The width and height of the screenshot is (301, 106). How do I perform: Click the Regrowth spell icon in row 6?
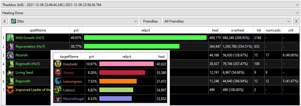point(10,81)
